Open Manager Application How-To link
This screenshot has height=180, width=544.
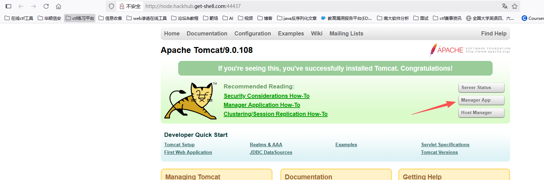pyautogui.click(x=262, y=105)
